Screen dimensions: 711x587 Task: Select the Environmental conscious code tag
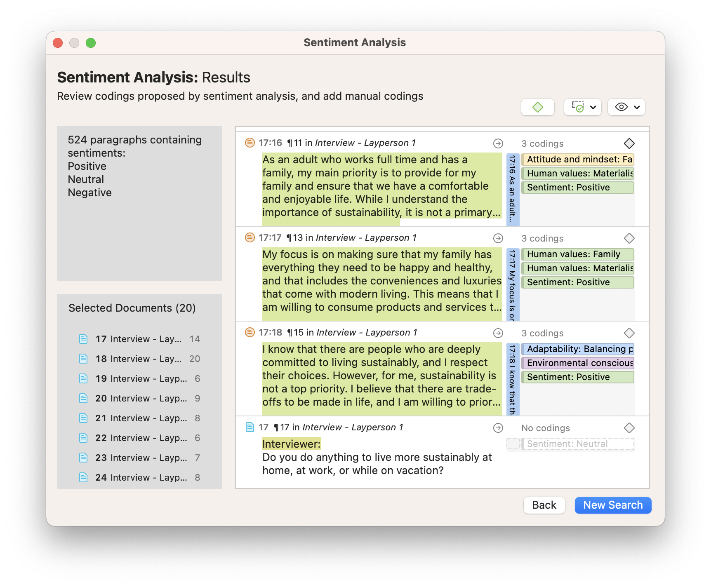(x=577, y=363)
